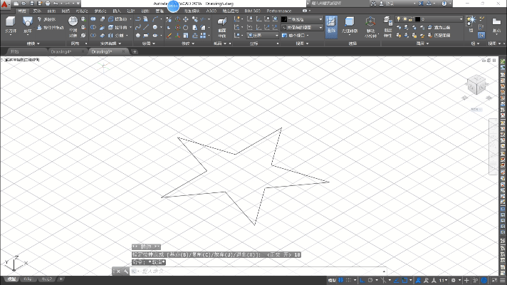Toggle layer on/off lightbulb
The width and height of the screenshot is (507, 285).
tap(399, 19)
